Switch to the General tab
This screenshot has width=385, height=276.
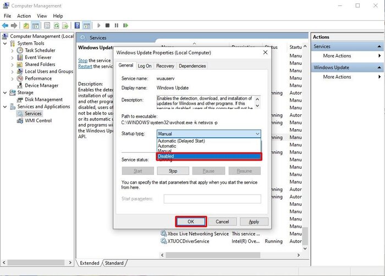pos(126,65)
